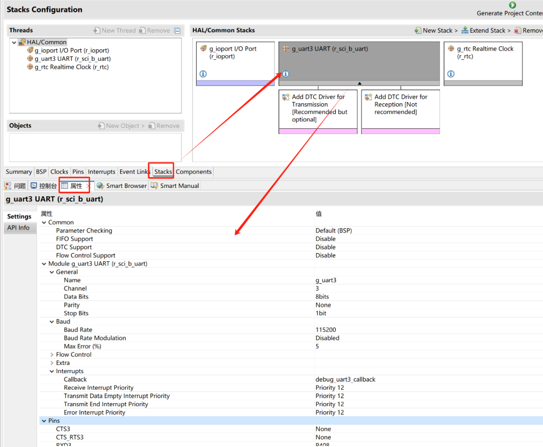Click the g_uart3 module icon in Threads tree
Viewport: 543px width, 447px height.
30,58
